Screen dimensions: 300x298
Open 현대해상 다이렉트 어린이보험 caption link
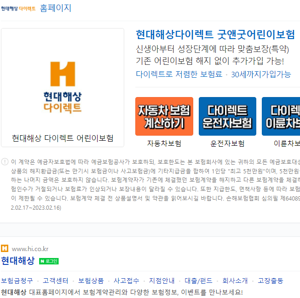coord(63,138)
